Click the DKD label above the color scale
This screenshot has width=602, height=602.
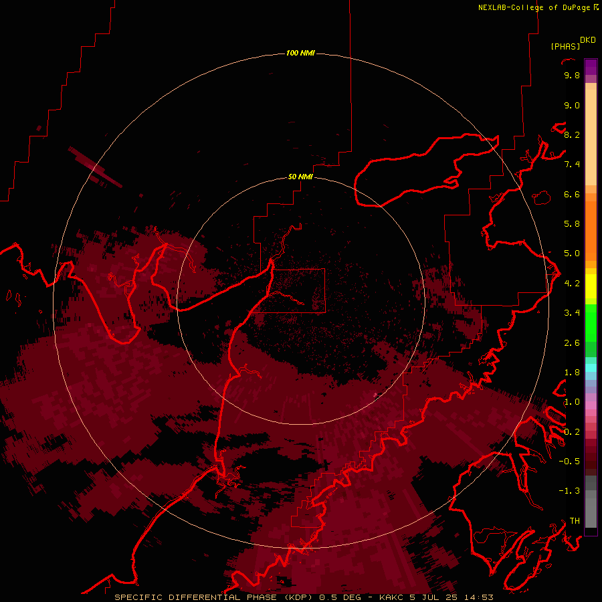tap(587, 40)
